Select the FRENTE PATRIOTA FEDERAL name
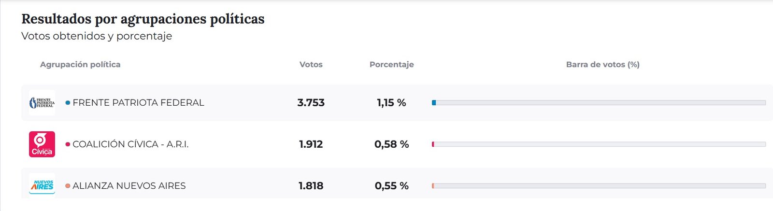This screenshot has height=211, width=773. coord(138,102)
